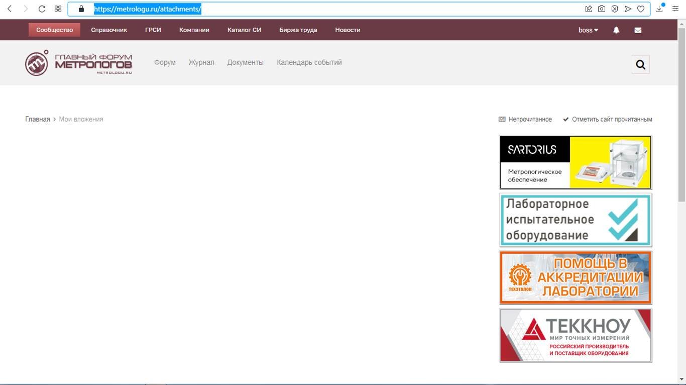
Task: Open the Непрочитанное link
Action: coord(529,120)
